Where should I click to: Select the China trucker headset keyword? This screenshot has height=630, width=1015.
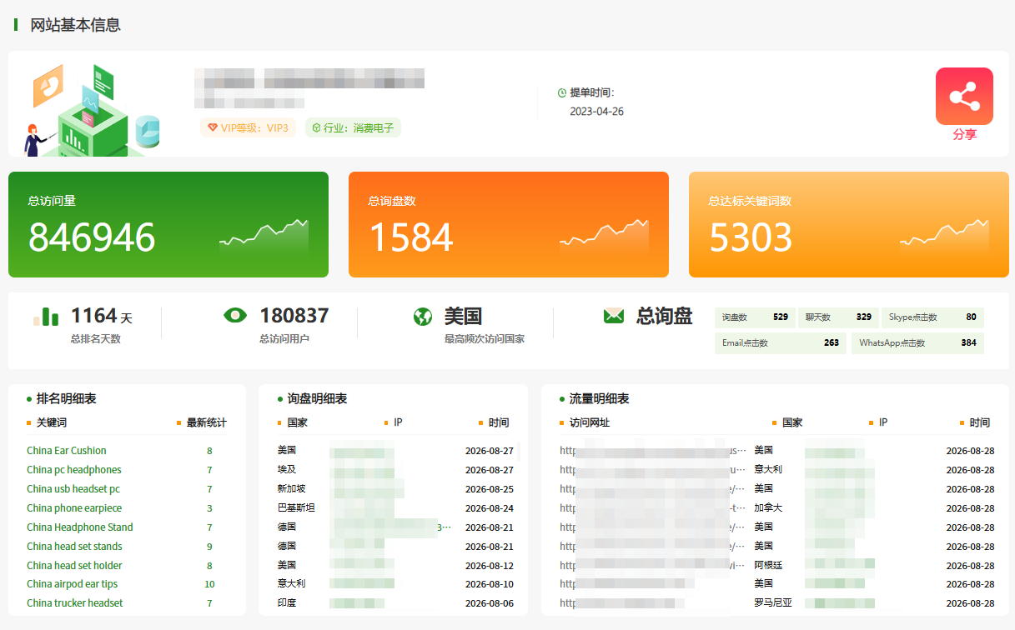click(74, 603)
